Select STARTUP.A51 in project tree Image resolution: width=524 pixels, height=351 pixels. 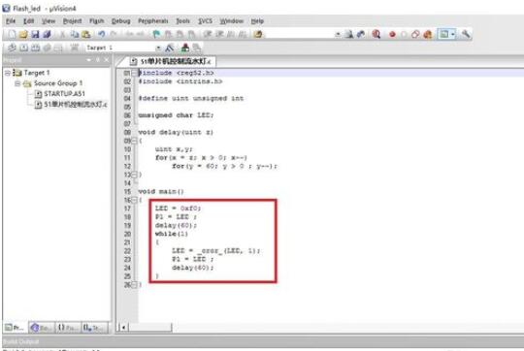click(x=64, y=94)
